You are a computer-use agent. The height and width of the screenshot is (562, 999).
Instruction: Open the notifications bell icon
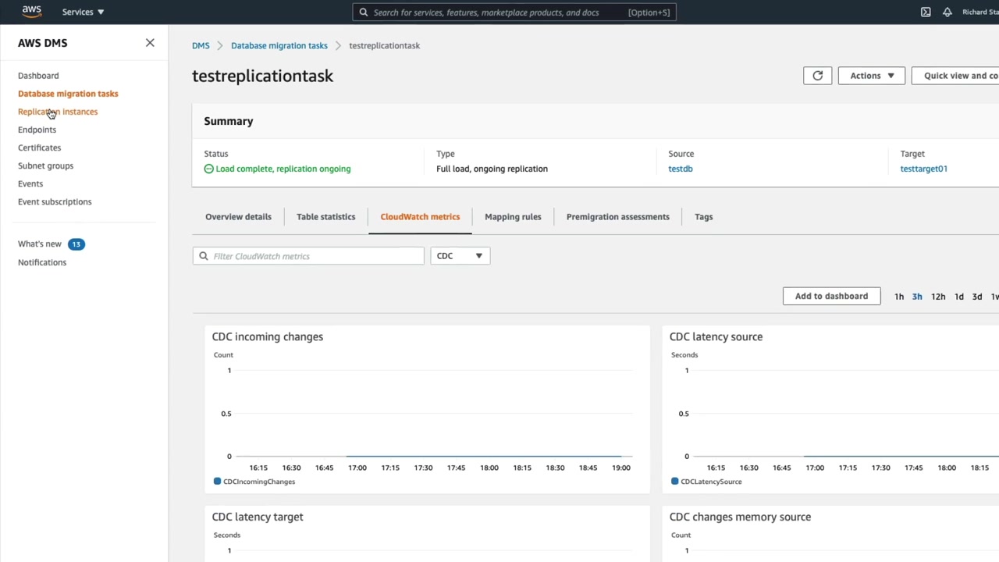tap(947, 12)
